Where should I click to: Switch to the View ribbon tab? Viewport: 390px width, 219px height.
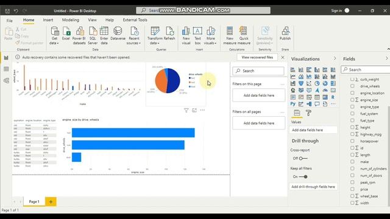coord(92,20)
